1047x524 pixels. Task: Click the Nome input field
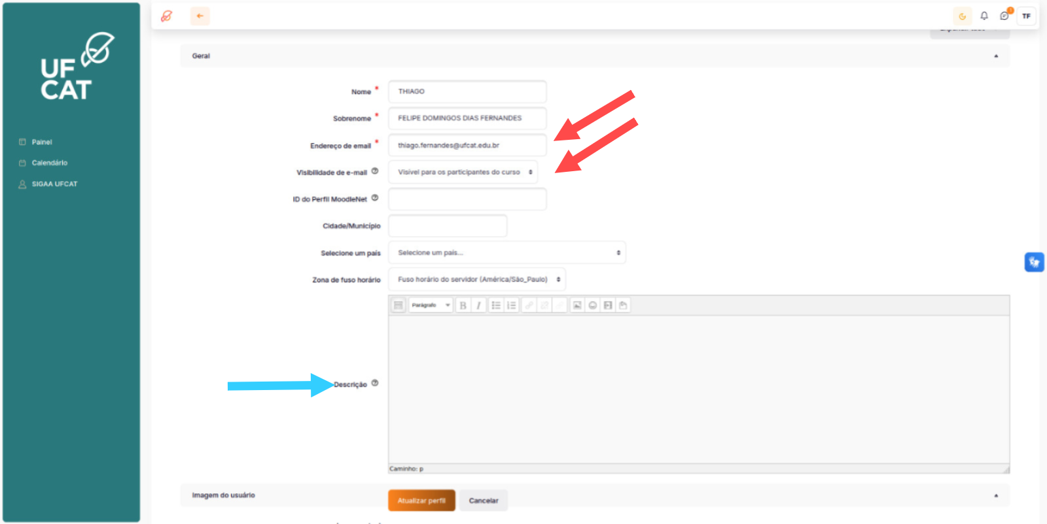467,91
